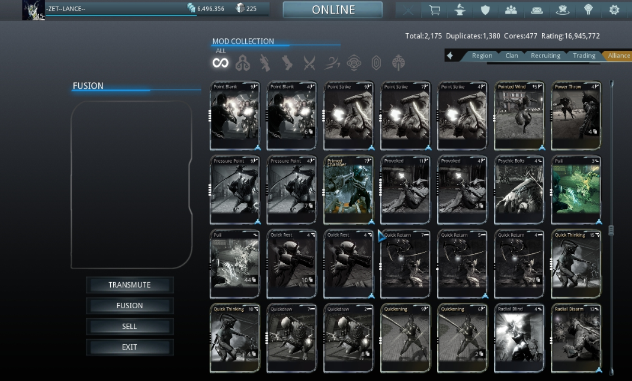Viewport: 632px width, 381px height.
Task: Switch to the Region chat tab
Action: click(x=482, y=56)
